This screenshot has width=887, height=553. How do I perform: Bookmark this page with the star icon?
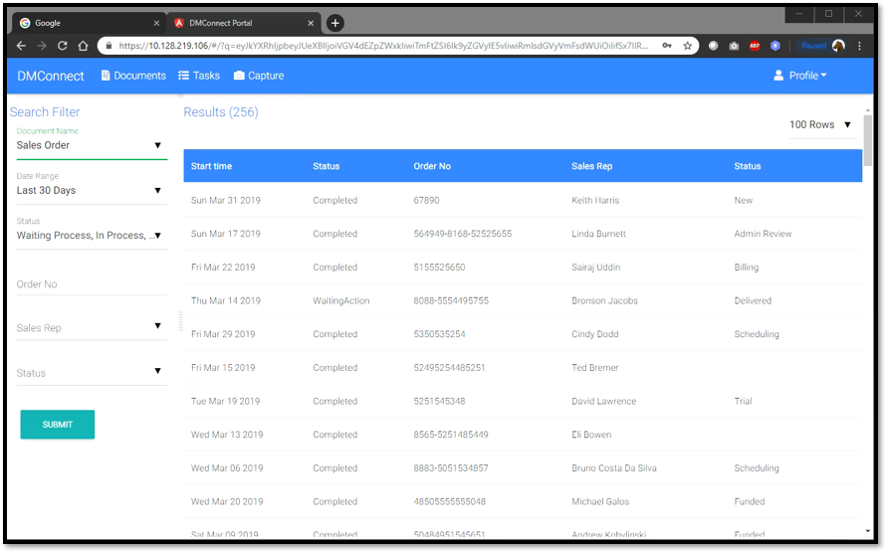point(687,46)
